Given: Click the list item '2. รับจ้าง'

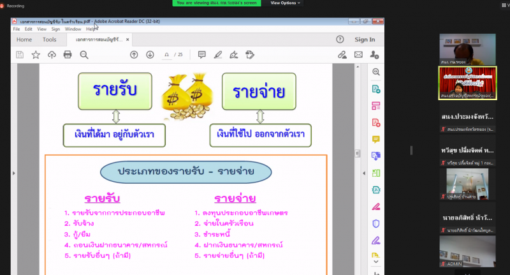Looking at the screenshot, I should coord(79,223).
